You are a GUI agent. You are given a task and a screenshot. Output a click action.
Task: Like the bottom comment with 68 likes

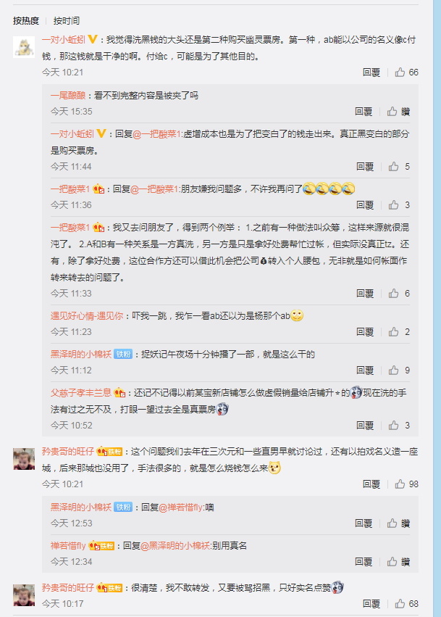click(406, 604)
